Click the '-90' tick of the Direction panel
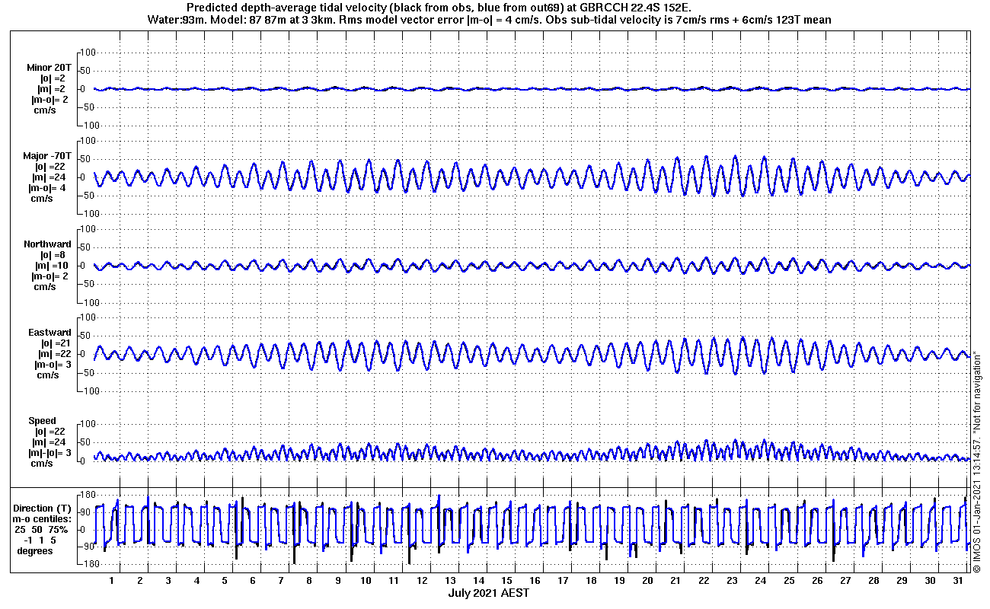This screenshot has height=609, width=990. click(x=87, y=547)
